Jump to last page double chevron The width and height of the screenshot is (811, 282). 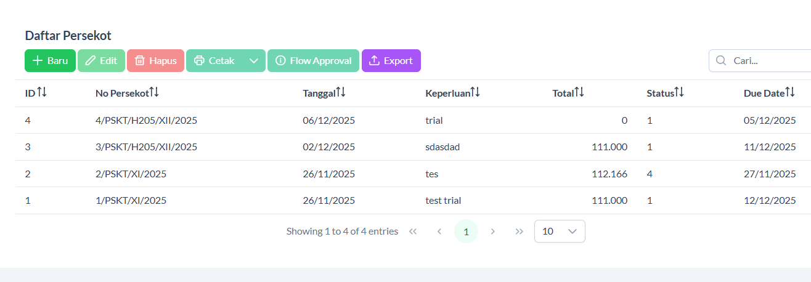click(x=520, y=232)
